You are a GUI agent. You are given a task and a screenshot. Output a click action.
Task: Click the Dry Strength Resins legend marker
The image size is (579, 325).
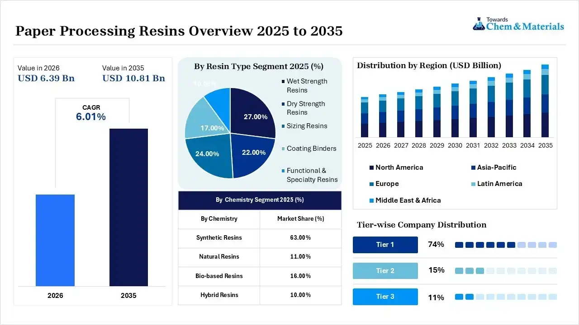point(283,104)
